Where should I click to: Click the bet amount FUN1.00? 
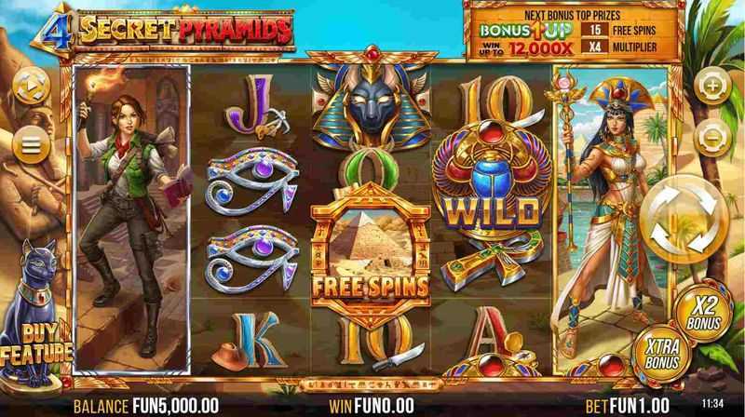pos(640,406)
